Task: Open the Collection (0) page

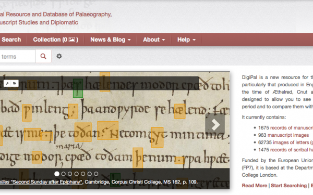Action: [55, 40]
